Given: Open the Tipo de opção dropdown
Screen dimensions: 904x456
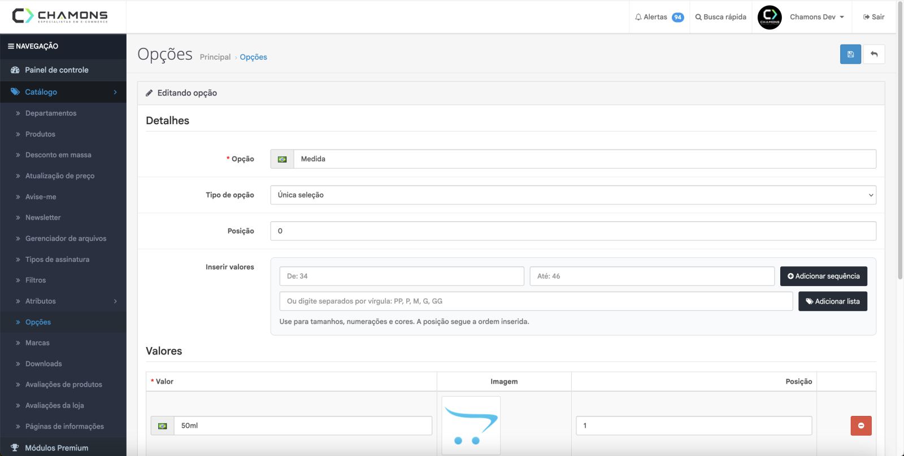Looking at the screenshot, I should 573,195.
